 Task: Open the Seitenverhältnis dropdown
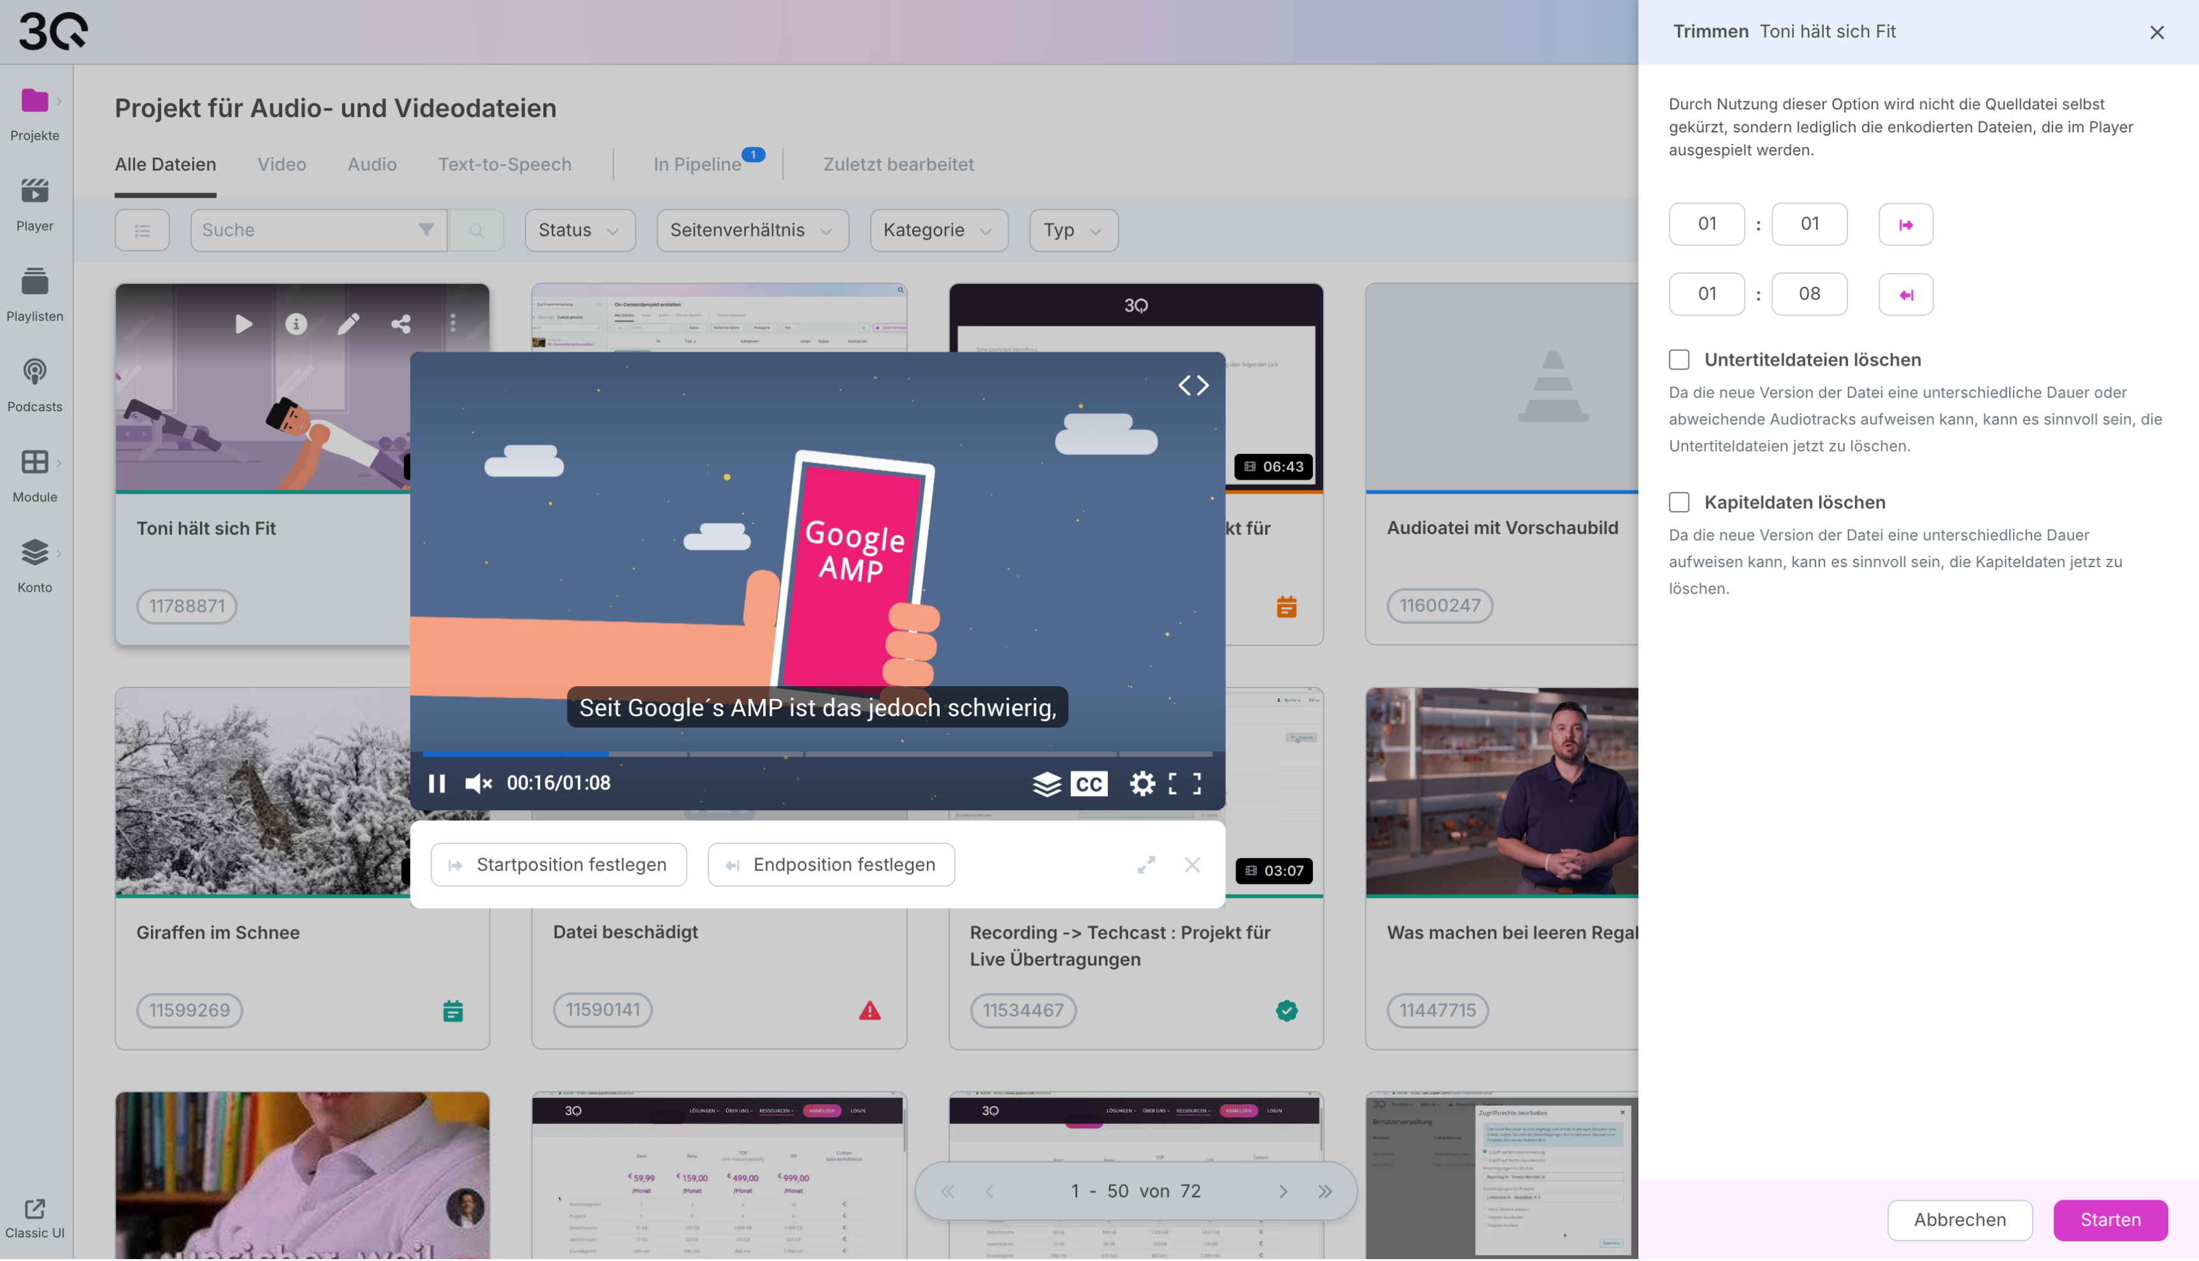tap(752, 230)
